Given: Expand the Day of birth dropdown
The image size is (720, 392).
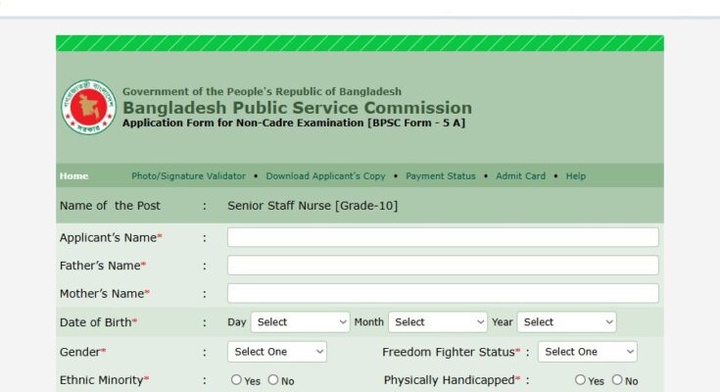Looking at the screenshot, I should tap(300, 321).
